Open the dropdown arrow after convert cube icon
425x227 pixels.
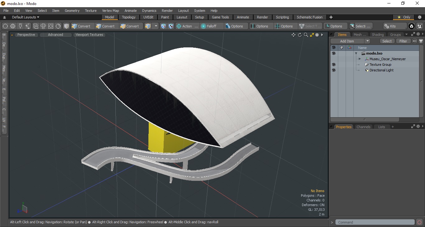[x=156, y=26]
